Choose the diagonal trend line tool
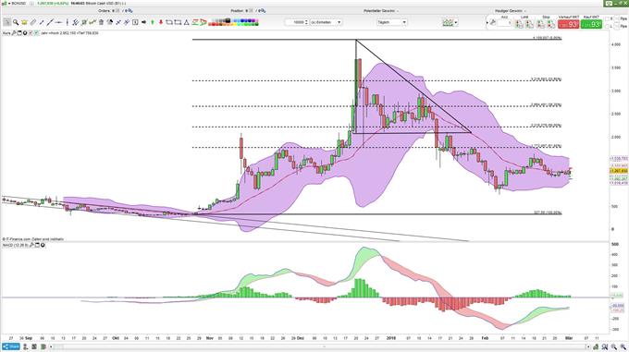The height and width of the screenshot is (352, 629). coord(50,22)
